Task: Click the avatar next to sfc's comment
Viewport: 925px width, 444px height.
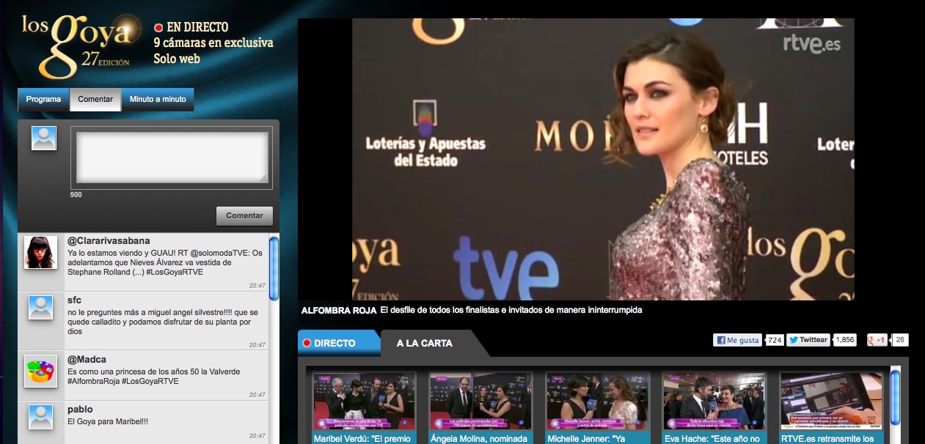Action: [x=40, y=307]
